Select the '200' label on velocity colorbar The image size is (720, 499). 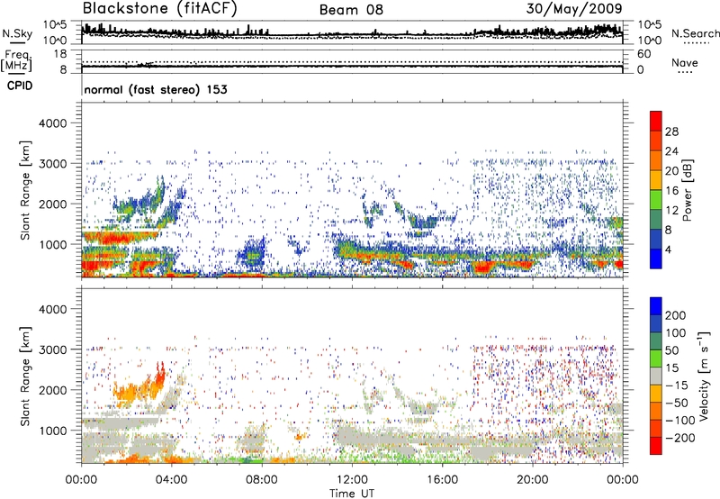pyautogui.click(x=676, y=315)
